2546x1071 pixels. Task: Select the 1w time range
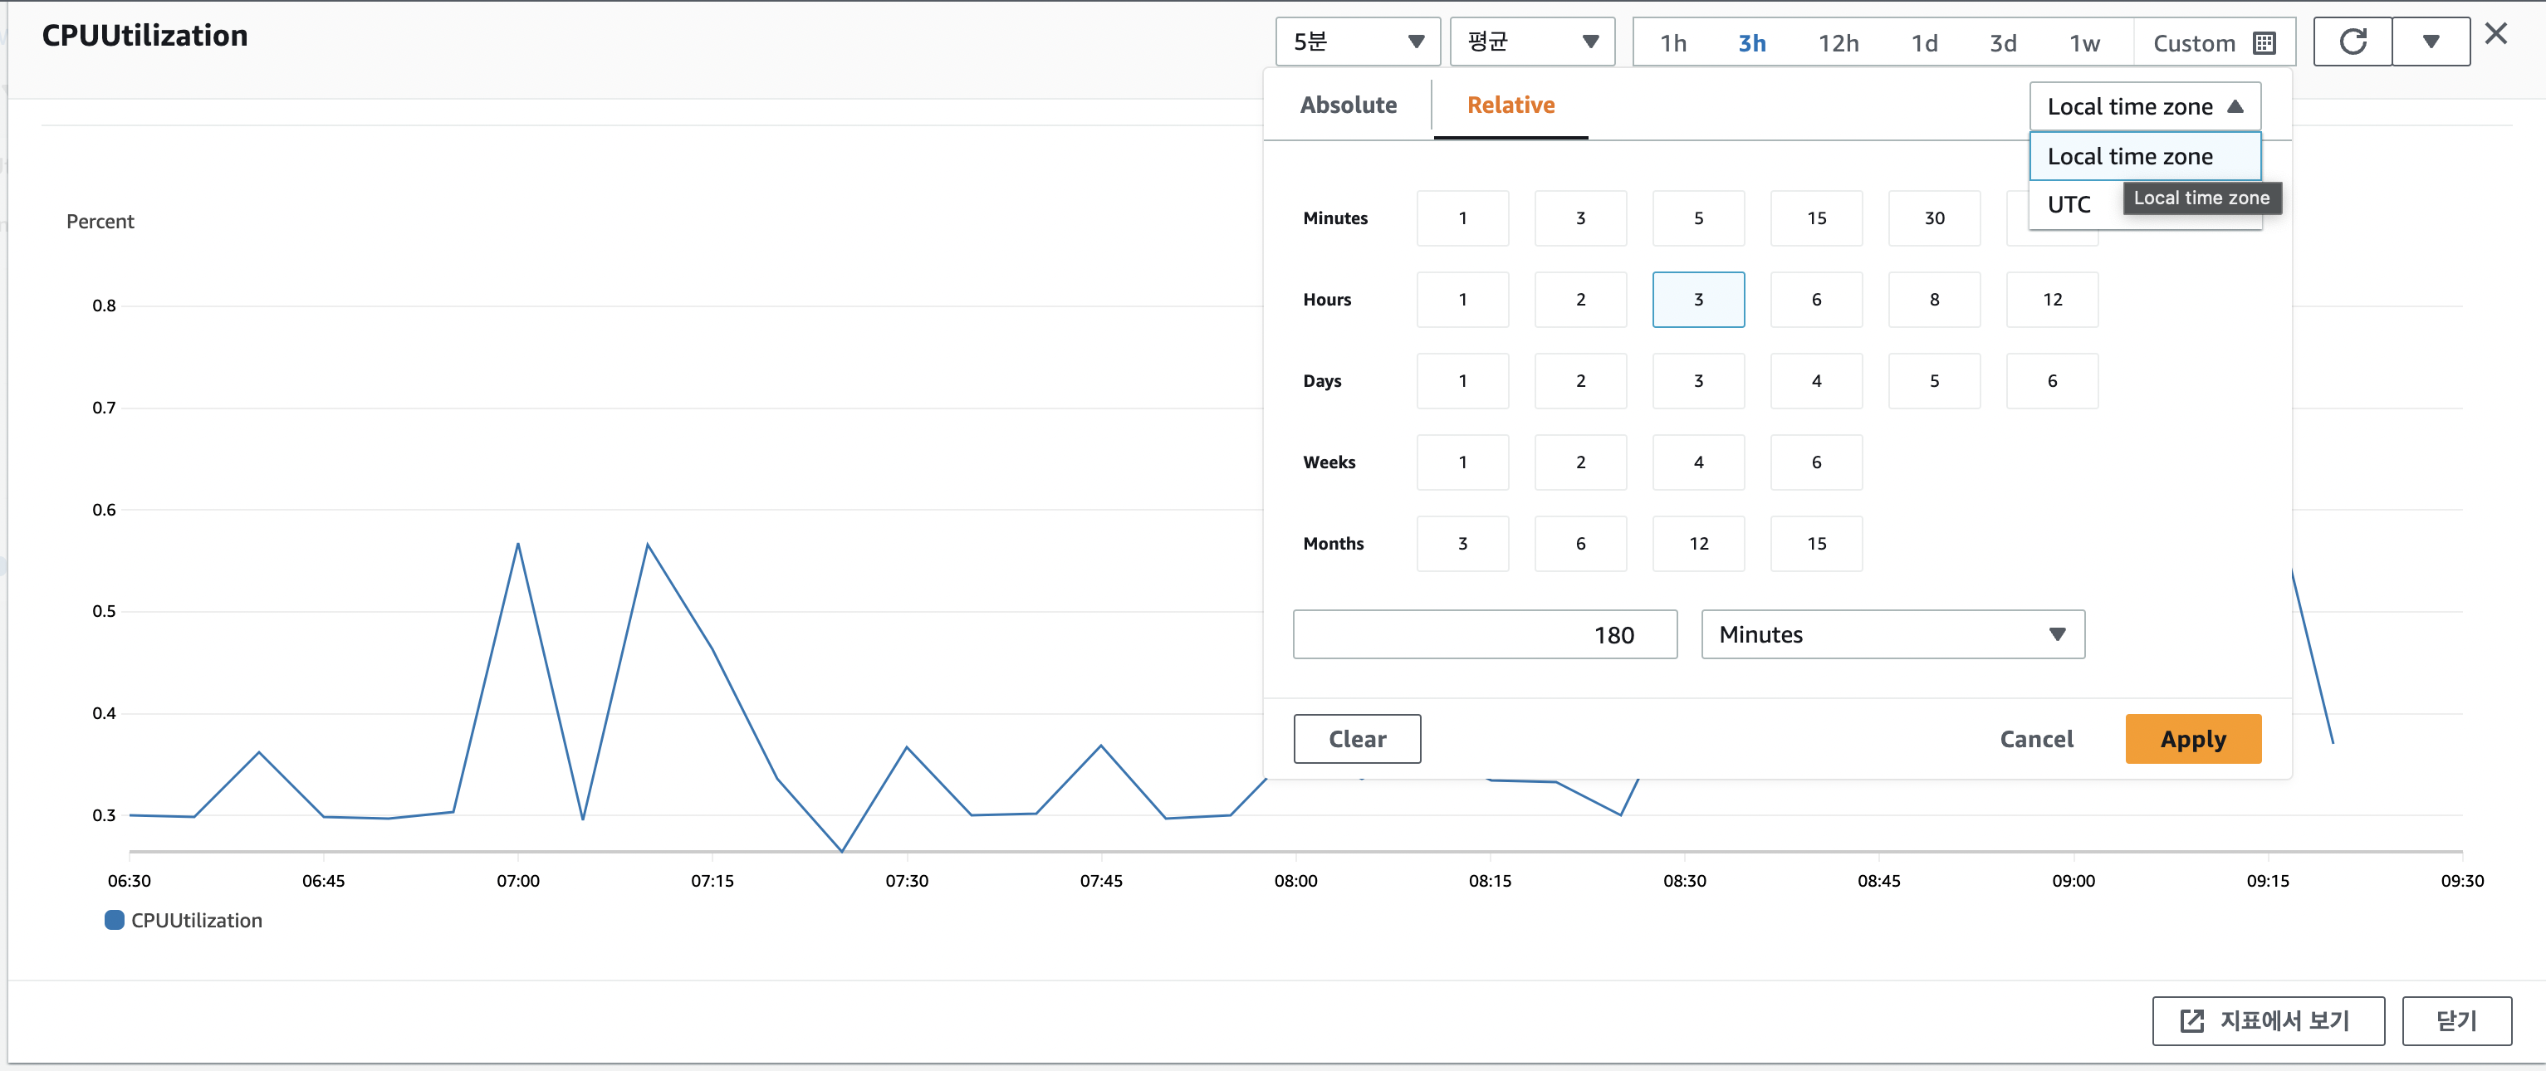[x=2084, y=43]
